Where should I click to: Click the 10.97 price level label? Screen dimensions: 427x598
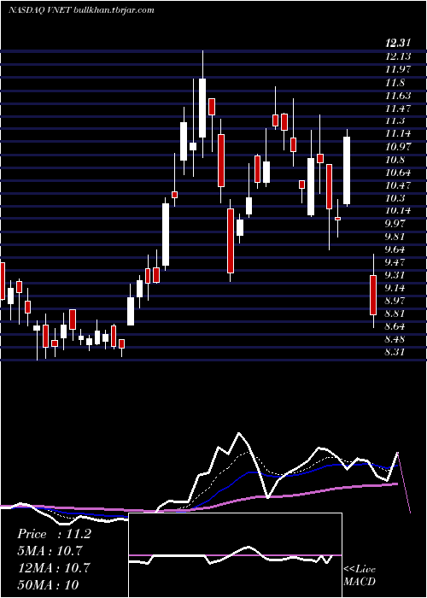[x=398, y=146]
